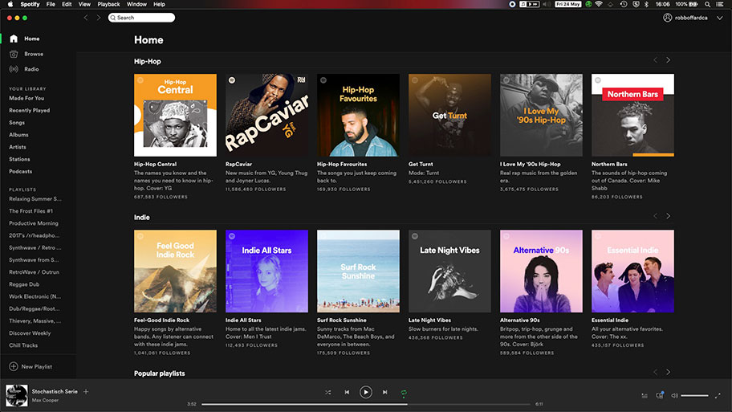Open Chill Tracks playlist

click(23, 345)
